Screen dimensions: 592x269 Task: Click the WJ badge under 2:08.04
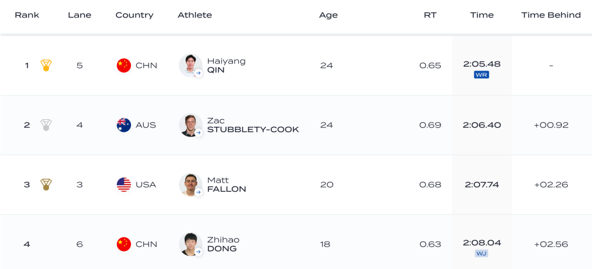point(481,254)
